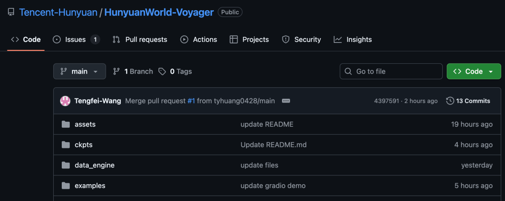Click the Actions play-circle icon
The image size is (505, 201).
pyautogui.click(x=184, y=40)
